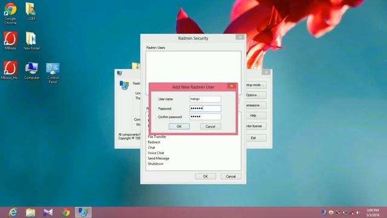Screen dimensions: 387x218
Task: Open Google Chrome desktop shortcut
Action: coord(10,13)
